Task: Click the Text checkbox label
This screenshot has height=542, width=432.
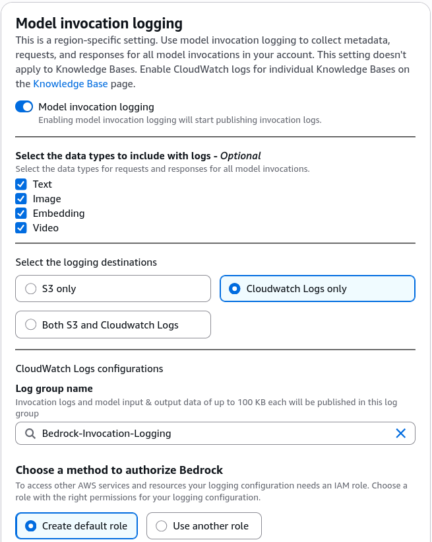Action: click(42, 184)
